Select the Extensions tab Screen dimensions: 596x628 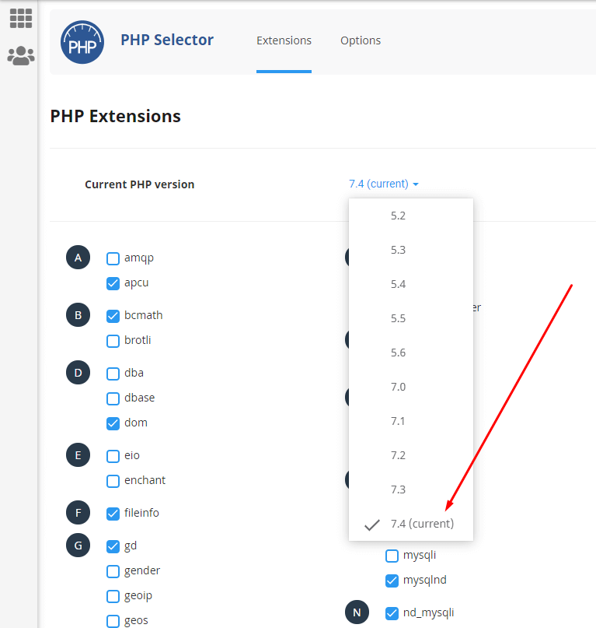pyautogui.click(x=284, y=40)
